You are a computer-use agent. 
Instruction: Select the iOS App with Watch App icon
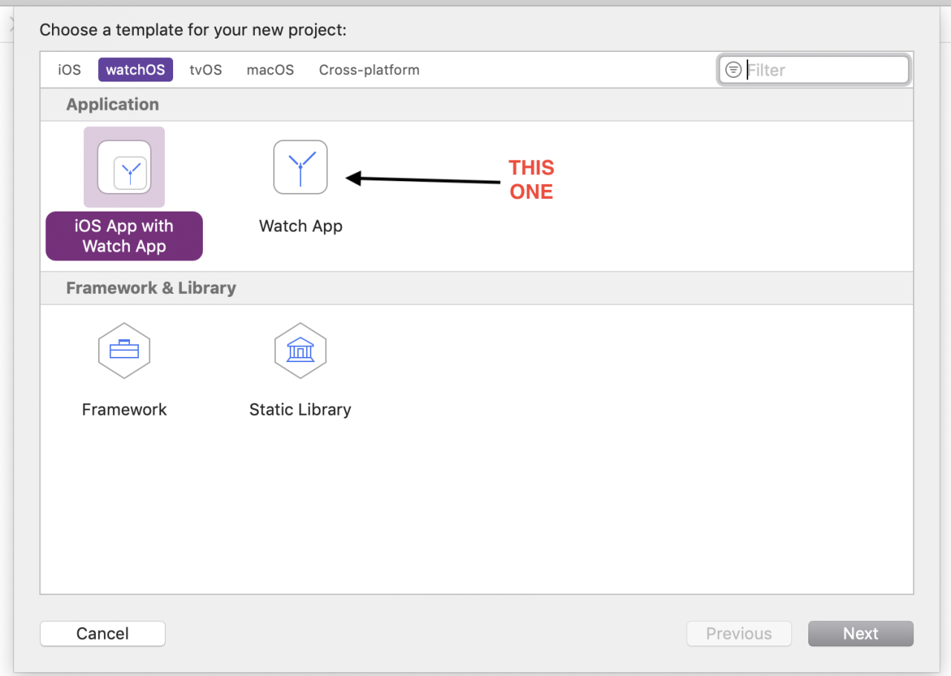[124, 167]
